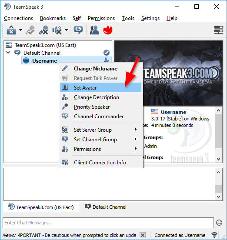Viewport: 227px width, 240px height.
Task: Open the Help menu
Action: (x=172, y=18)
